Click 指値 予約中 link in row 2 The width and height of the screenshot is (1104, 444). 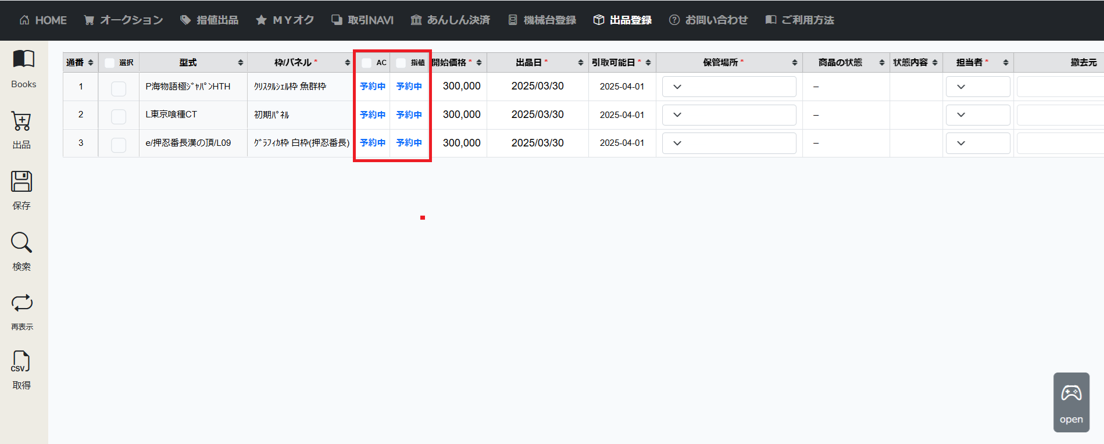click(409, 114)
